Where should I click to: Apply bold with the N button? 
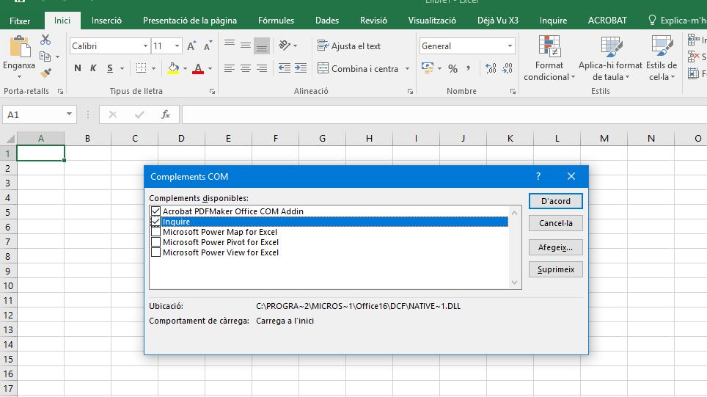pos(78,68)
